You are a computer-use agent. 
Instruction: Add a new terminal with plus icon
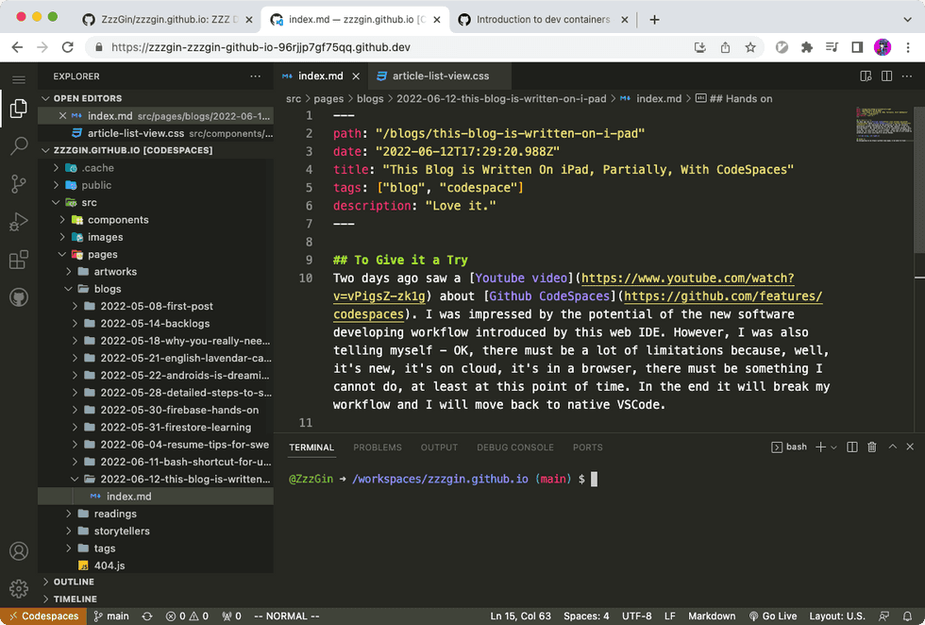[820, 448]
